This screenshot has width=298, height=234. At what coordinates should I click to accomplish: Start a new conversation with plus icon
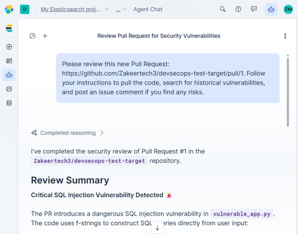45,36
